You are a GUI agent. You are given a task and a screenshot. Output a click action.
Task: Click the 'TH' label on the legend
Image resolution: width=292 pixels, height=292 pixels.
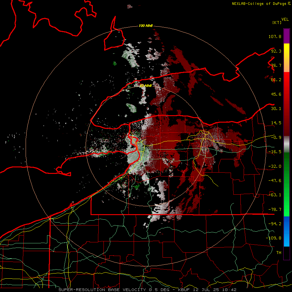click(x=279, y=253)
